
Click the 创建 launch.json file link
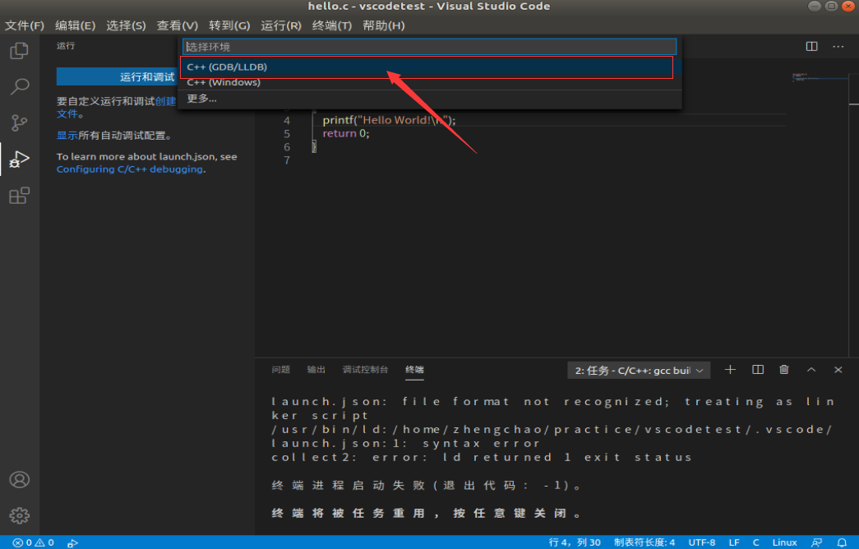tap(165, 101)
